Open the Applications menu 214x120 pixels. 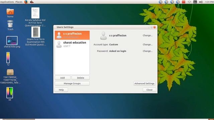pos(7,2)
